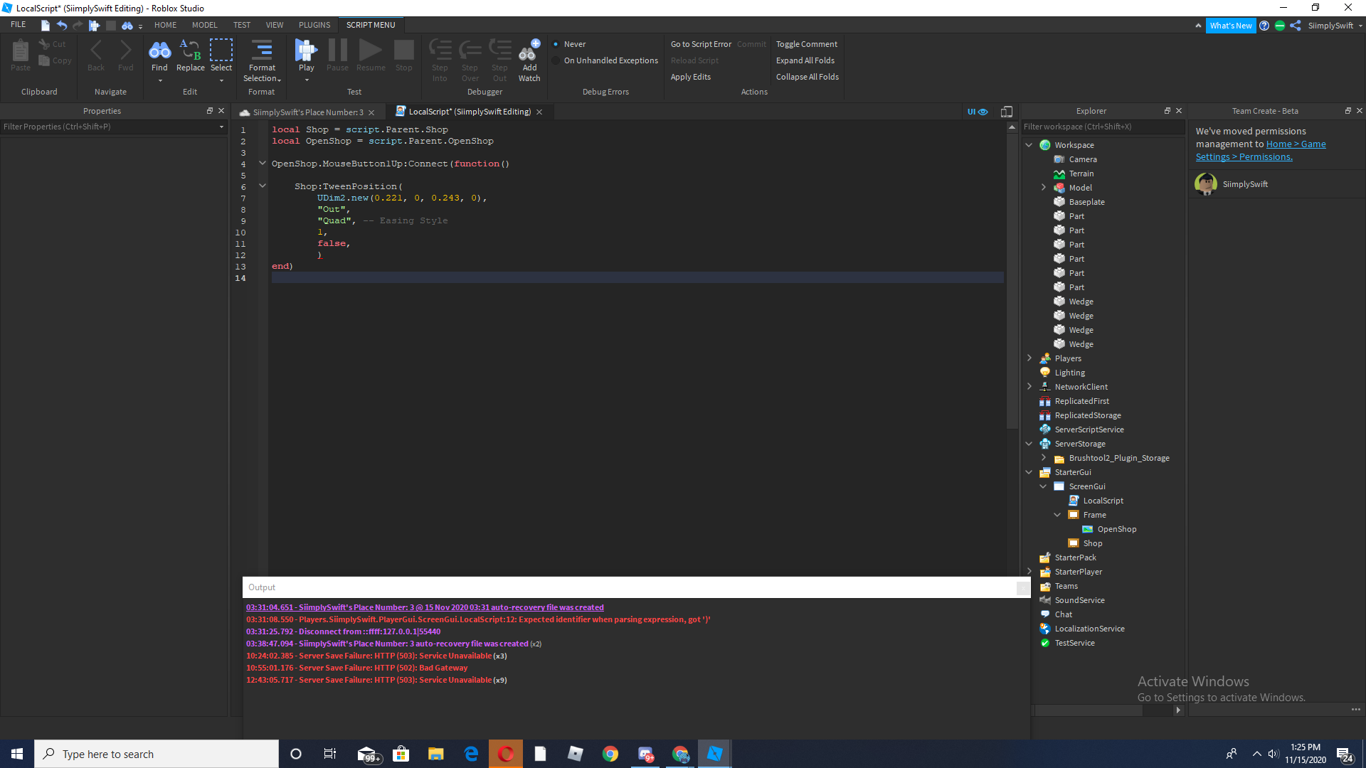Click the LocalScript icon in Explorer

point(1074,501)
